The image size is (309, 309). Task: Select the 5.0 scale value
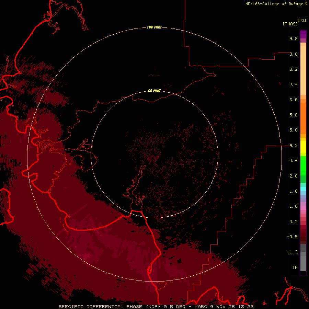coord(294,130)
